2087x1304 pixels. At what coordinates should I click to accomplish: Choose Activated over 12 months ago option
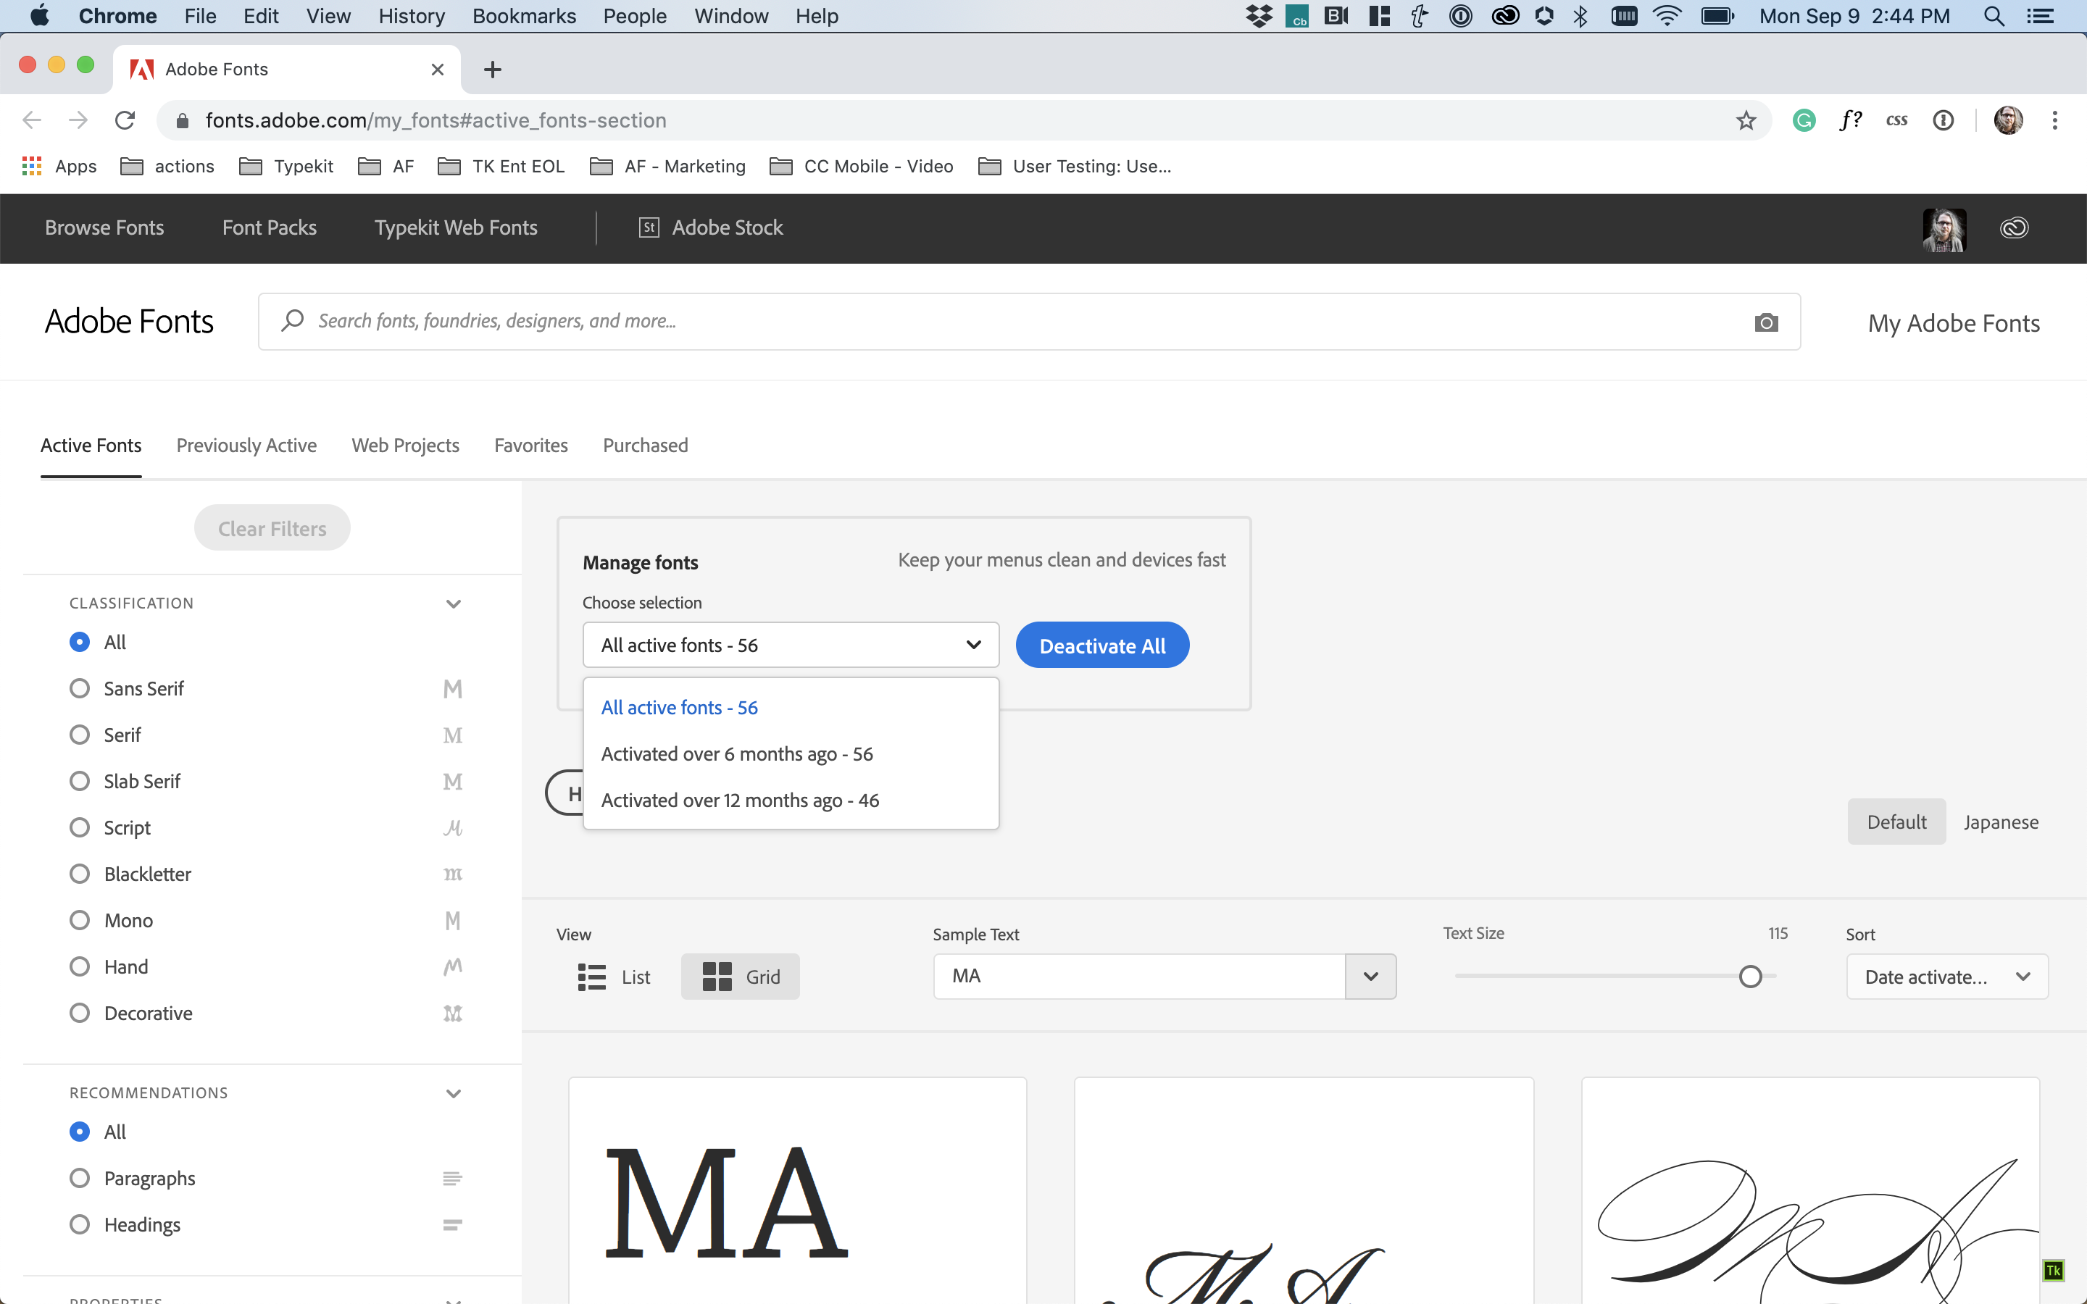[x=739, y=801]
